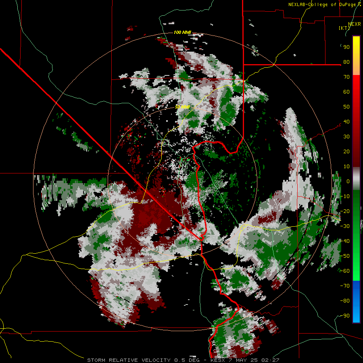The image size is (363, 363).
Task: Click the NEXLAB-College of DuPage credit text
Action: point(324,4)
